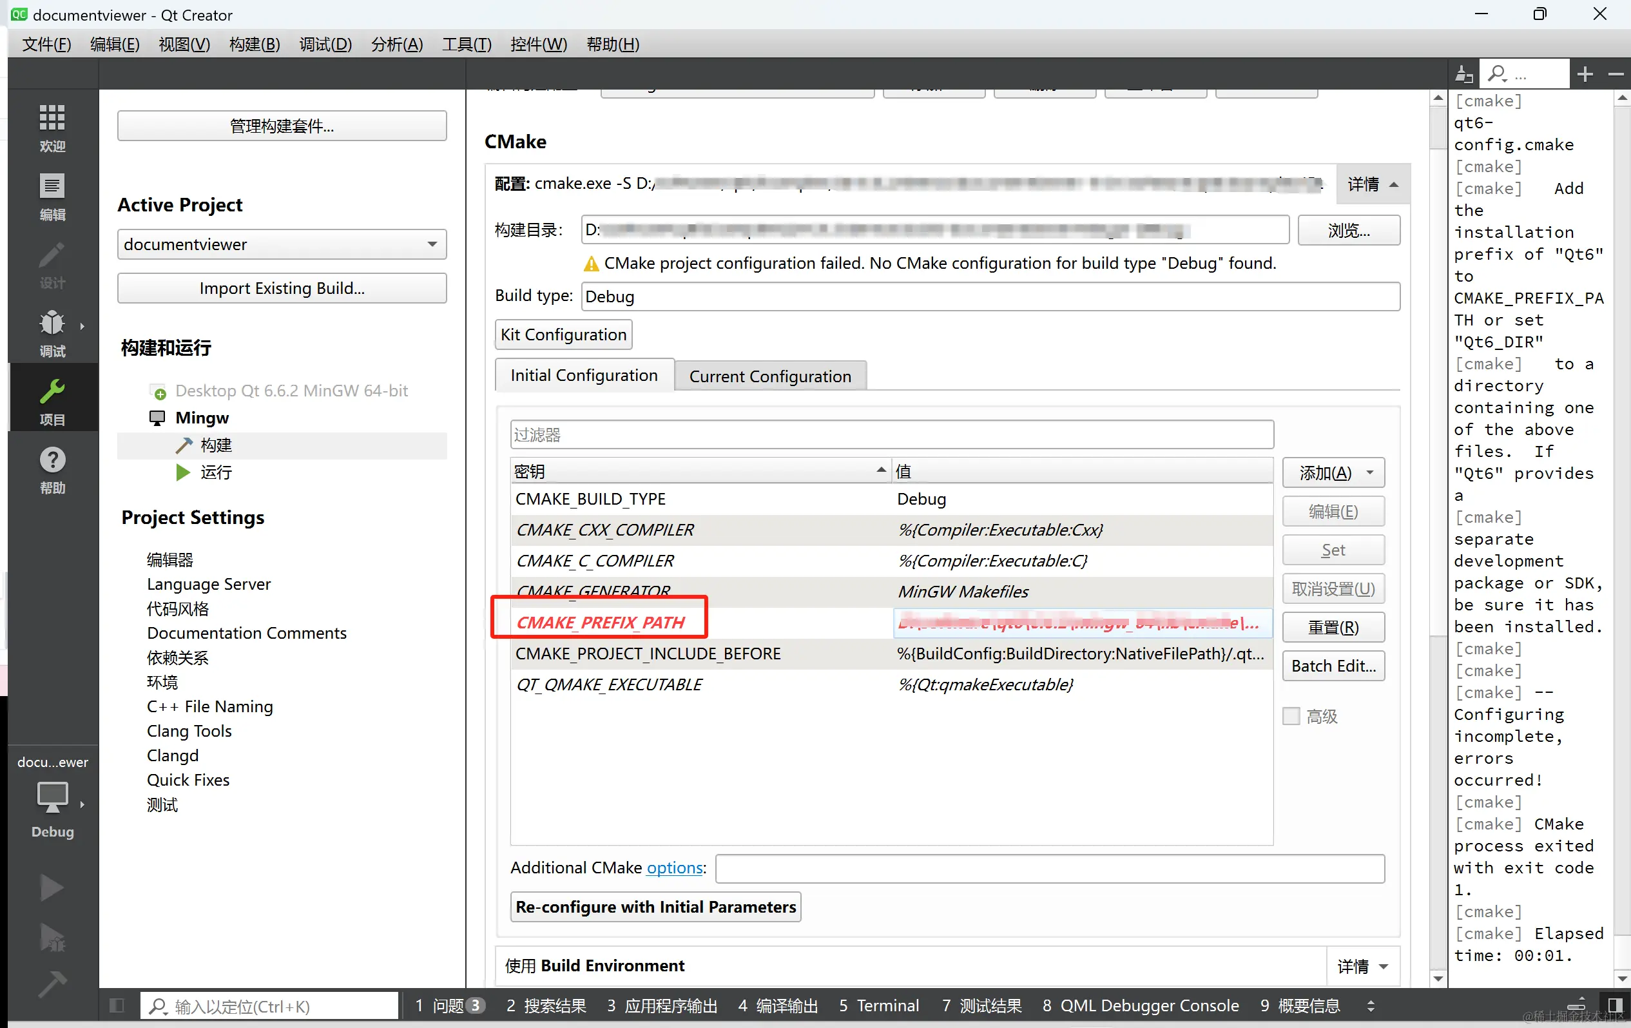Viewport: 1631px width, 1028px height.
Task: Open the docu...ewer kit selector monitor icon
Action: (x=52, y=797)
